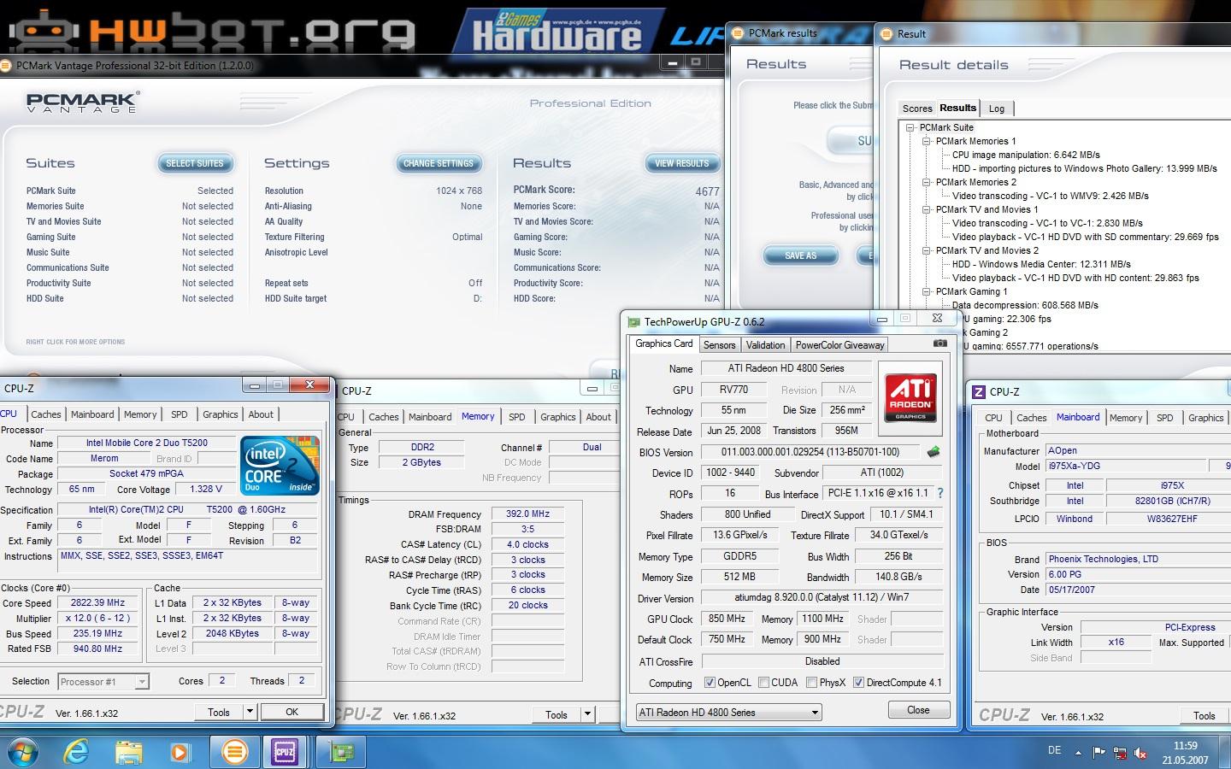
Task: Toggle the CUDA checkbox in GPU-Z
Action: tap(763, 683)
